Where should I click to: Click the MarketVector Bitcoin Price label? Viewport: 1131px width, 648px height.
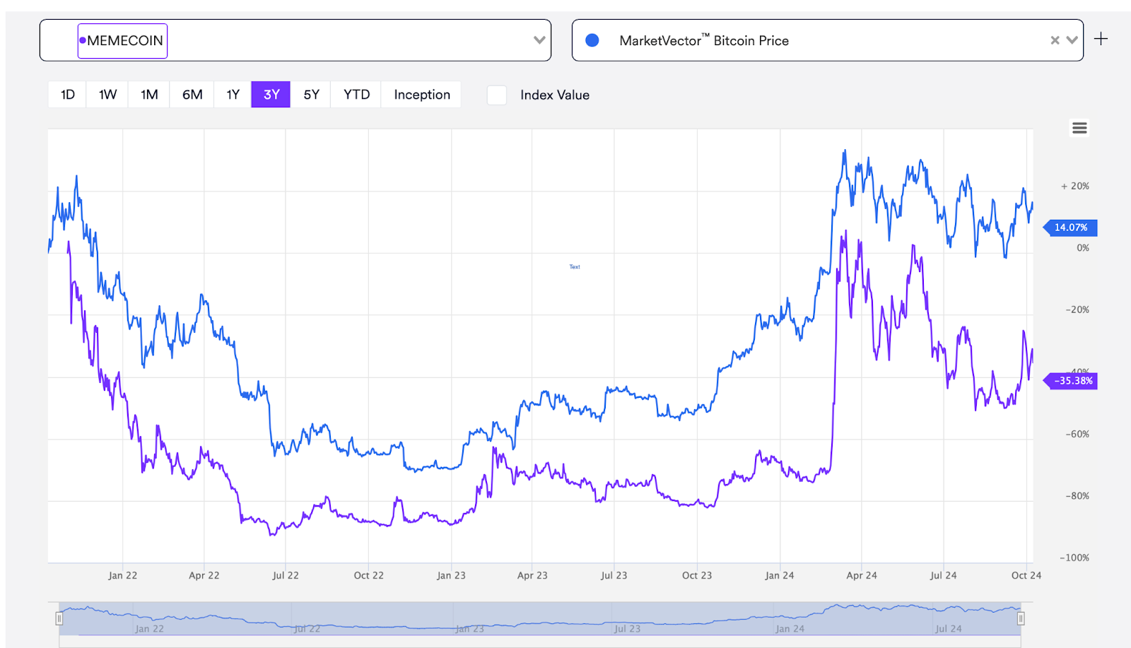[704, 40]
